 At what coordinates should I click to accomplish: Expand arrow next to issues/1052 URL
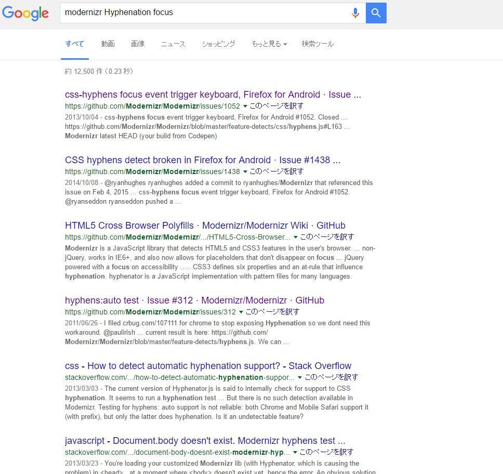[x=245, y=106]
